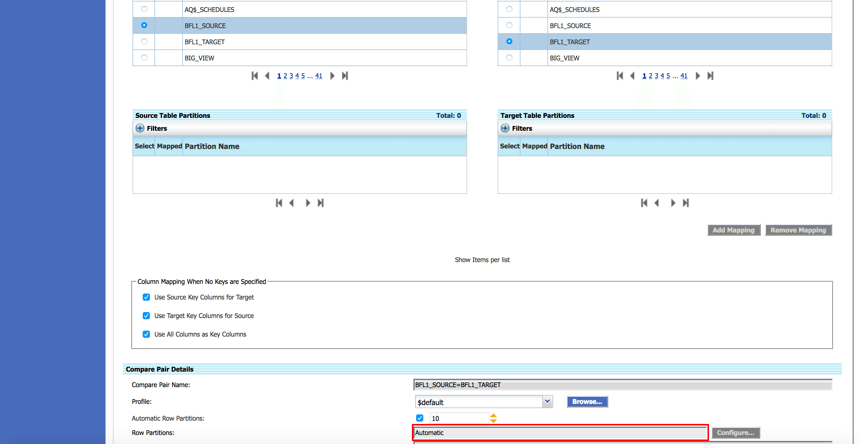861x444 pixels.
Task: Click next page arrow under Source Table Partitions
Action: pos(308,203)
